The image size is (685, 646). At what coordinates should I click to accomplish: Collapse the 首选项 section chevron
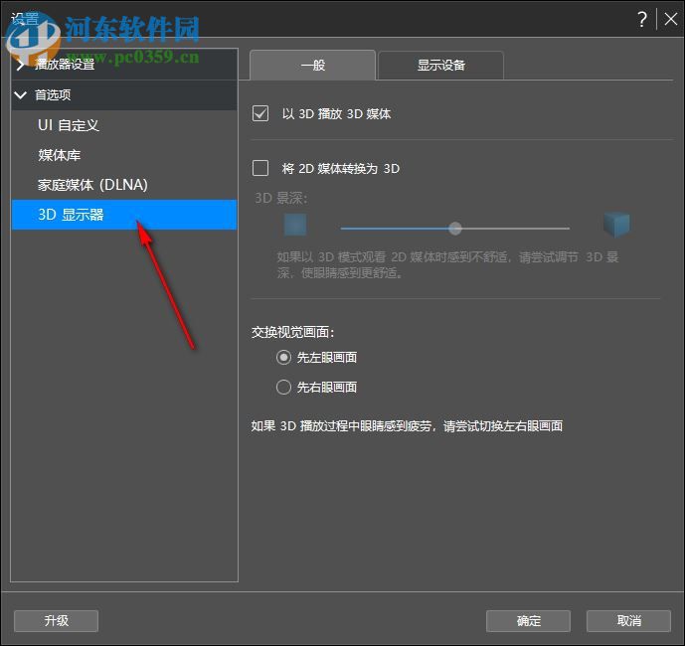(21, 94)
